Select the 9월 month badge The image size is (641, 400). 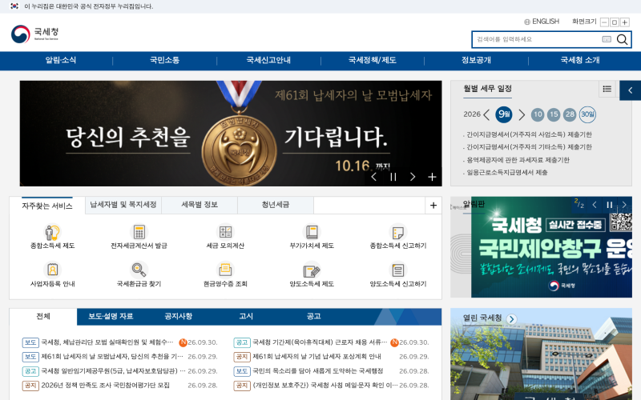(504, 114)
